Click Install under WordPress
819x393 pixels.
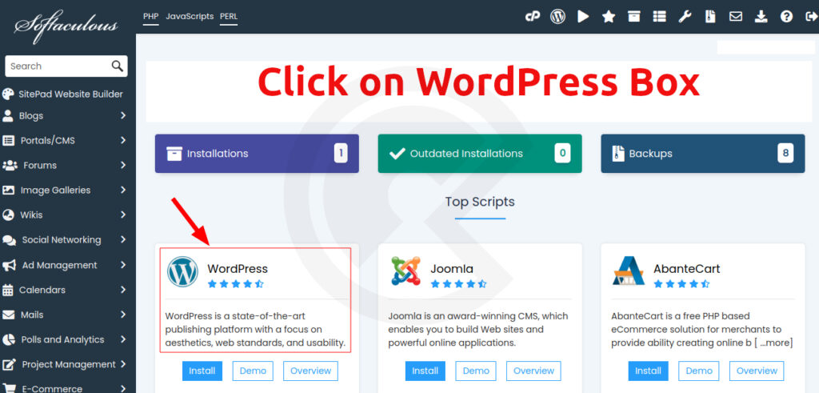click(x=202, y=371)
